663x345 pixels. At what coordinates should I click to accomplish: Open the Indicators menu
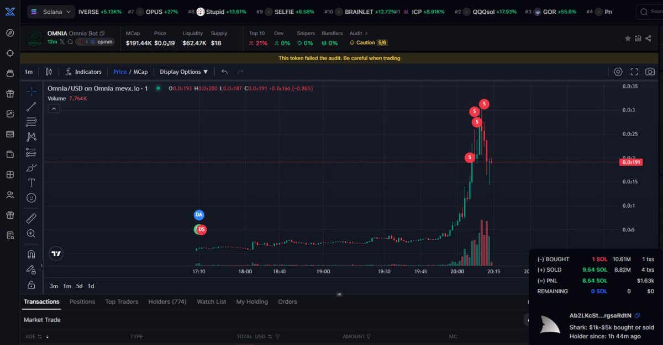83,72
